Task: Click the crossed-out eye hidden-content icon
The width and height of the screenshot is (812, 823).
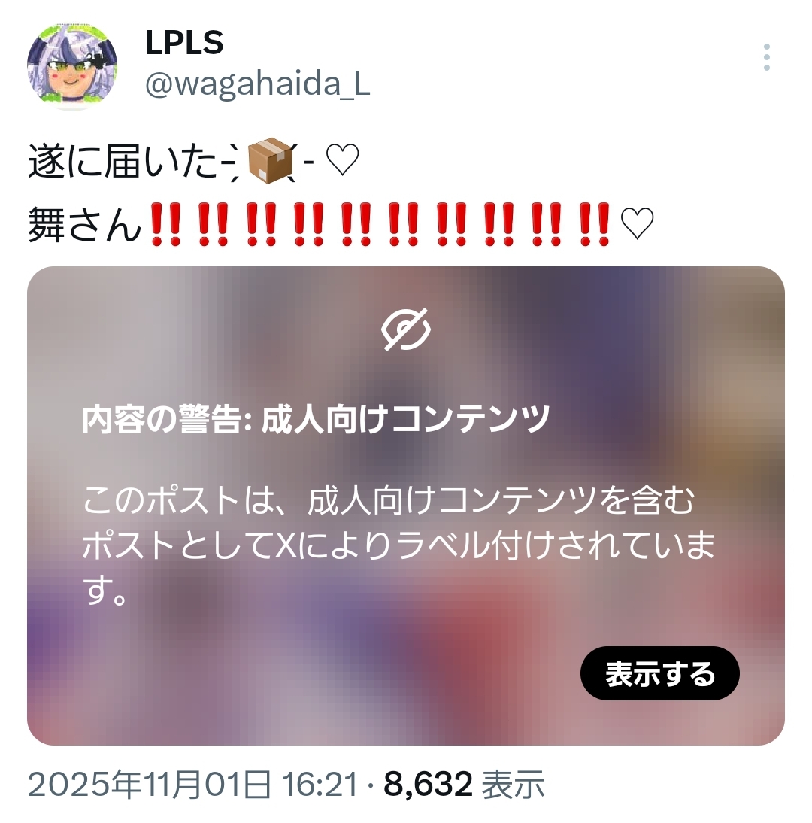Action: pos(405,330)
